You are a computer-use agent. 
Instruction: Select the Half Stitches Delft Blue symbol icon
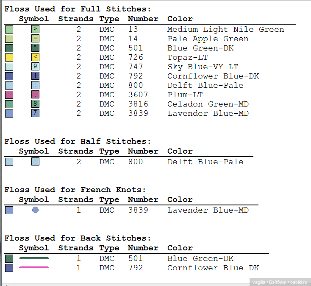[x=35, y=162]
